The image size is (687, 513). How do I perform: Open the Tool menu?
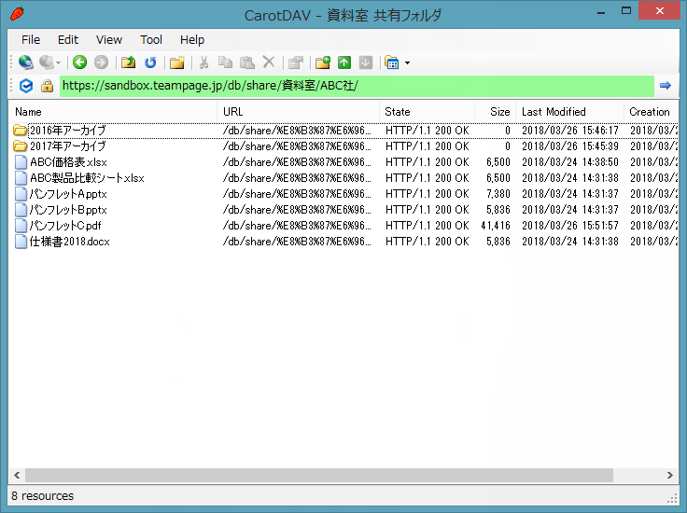(x=151, y=39)
